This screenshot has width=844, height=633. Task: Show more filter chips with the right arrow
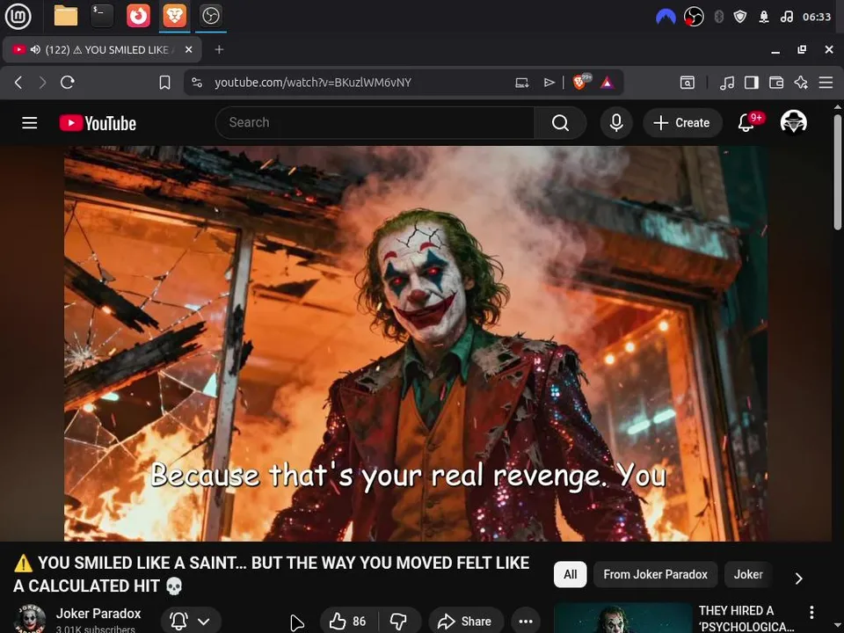coord(799,578)
